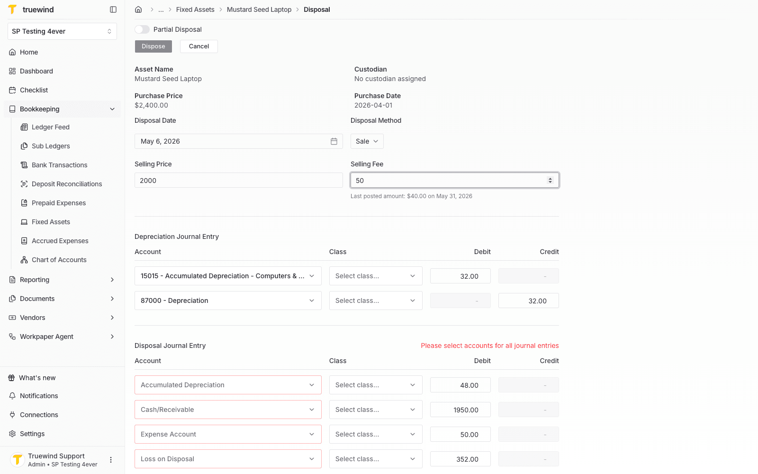Open Accrued Expenses page

[x=60, y=241]
